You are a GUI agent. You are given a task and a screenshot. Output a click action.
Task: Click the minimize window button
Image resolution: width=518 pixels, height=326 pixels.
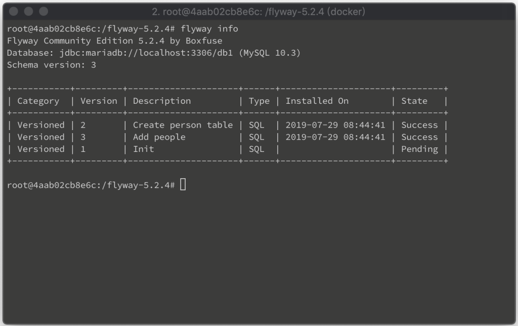coord(29,12)
